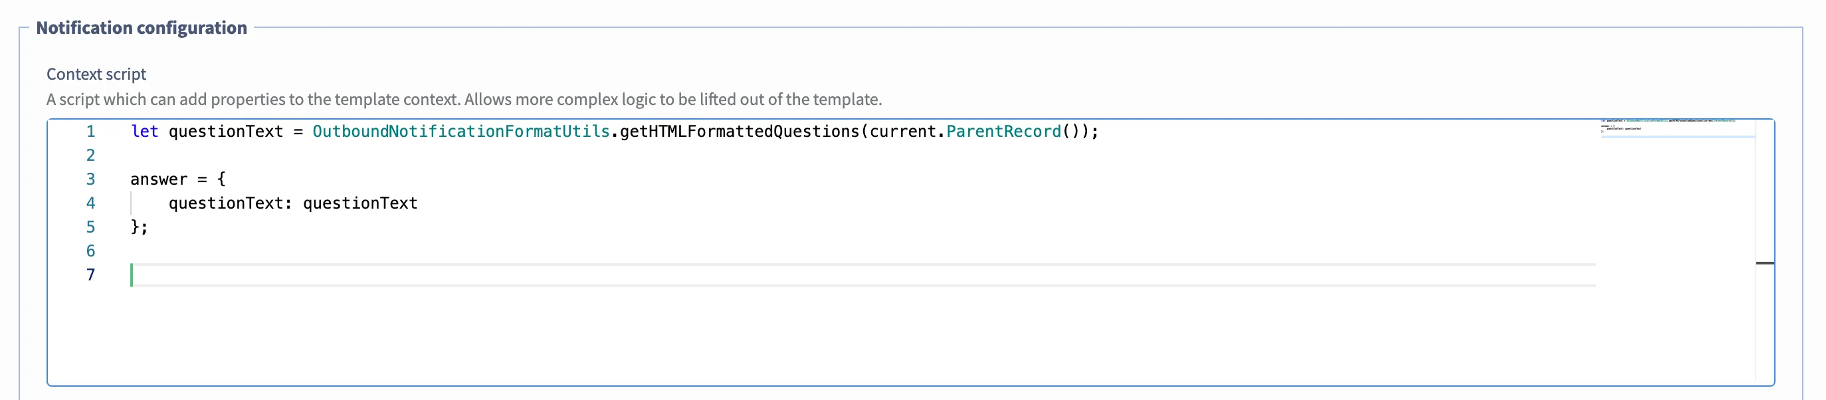Screen dimensions: 1826x400
Task: Click the code minimap preview
Action: coord(1677,128)
